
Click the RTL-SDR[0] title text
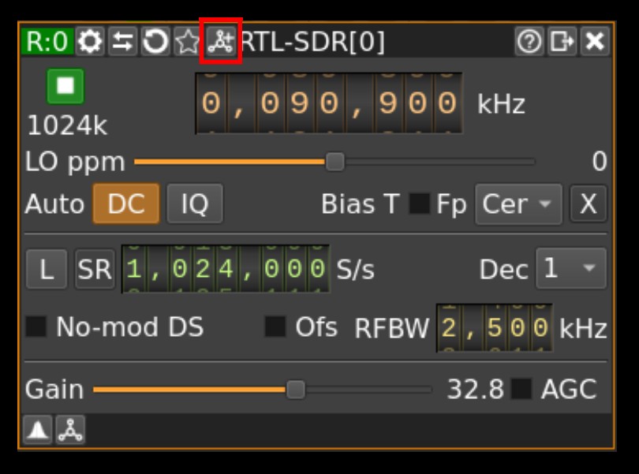point(312,41)
